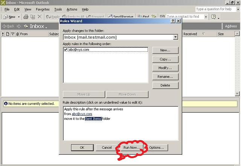241x166 pixels.
Task: Click the New mail message icon
Action: 6,17
